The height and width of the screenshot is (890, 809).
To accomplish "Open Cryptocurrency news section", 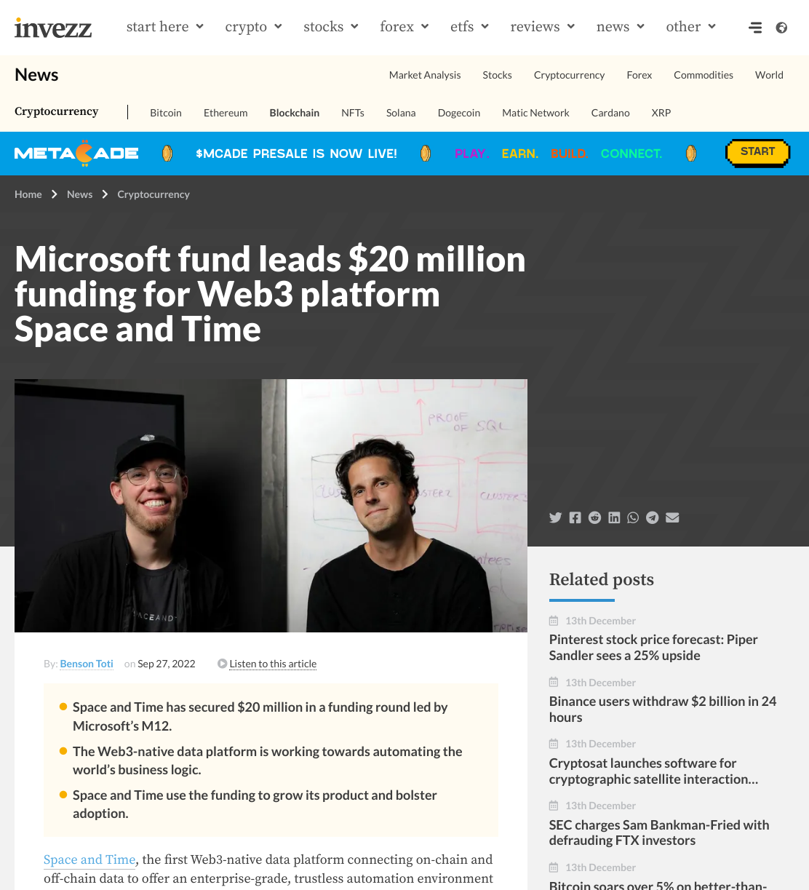I will [569, 75].
